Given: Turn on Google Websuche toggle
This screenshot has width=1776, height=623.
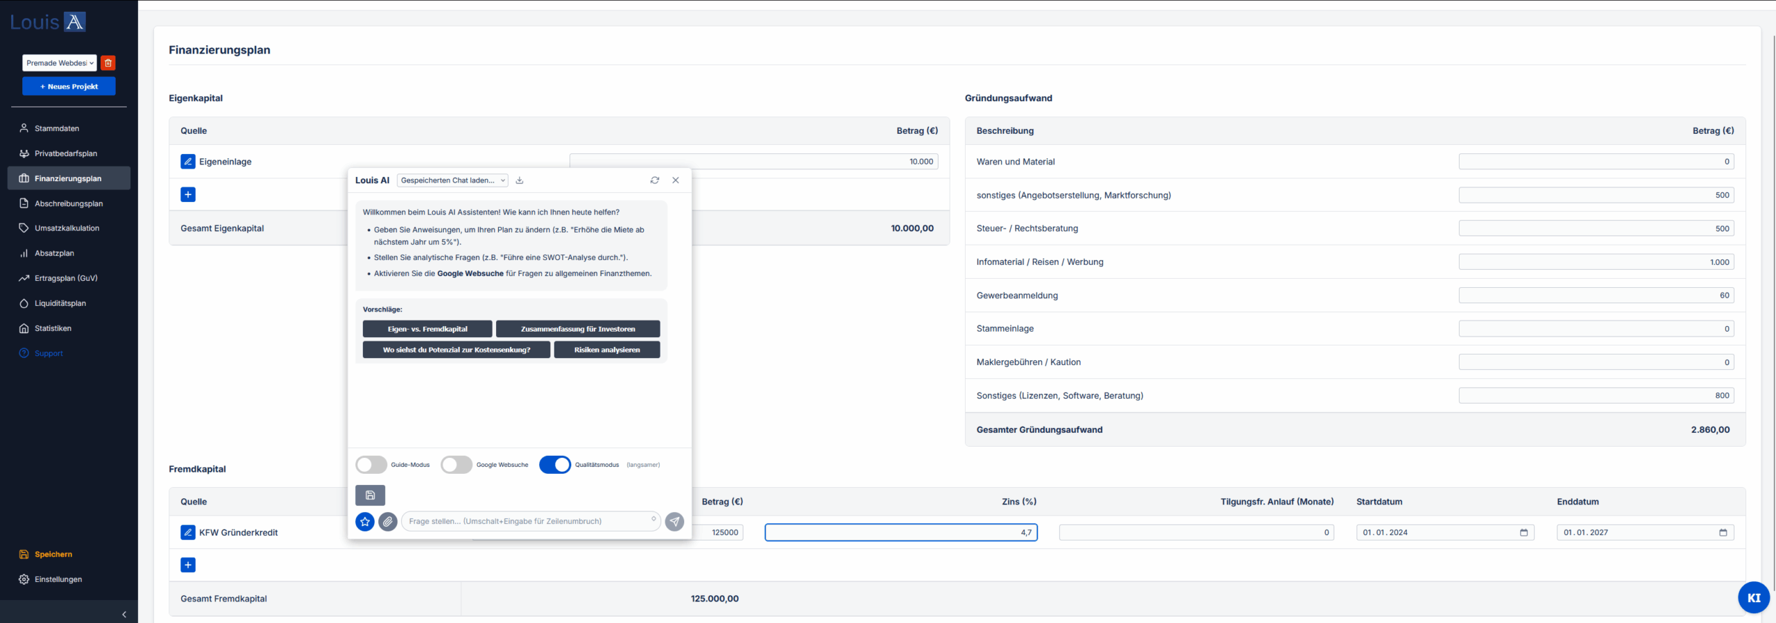Looking at the screenshot, I should pos(456,465).
